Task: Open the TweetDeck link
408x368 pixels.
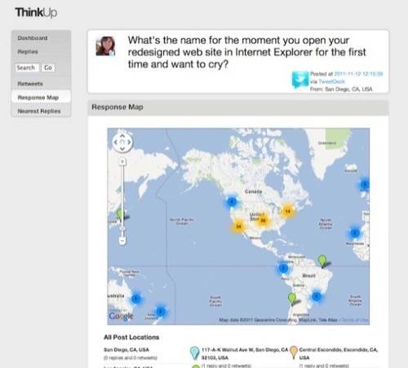Action: click(x=331, y=81)
